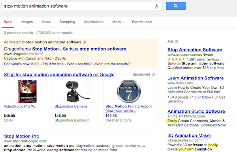This screenshot has width=237, height=152.
Task: Click anime.smithmicro.com URL text
Action: pyautogui.click(x=186, y=116)
